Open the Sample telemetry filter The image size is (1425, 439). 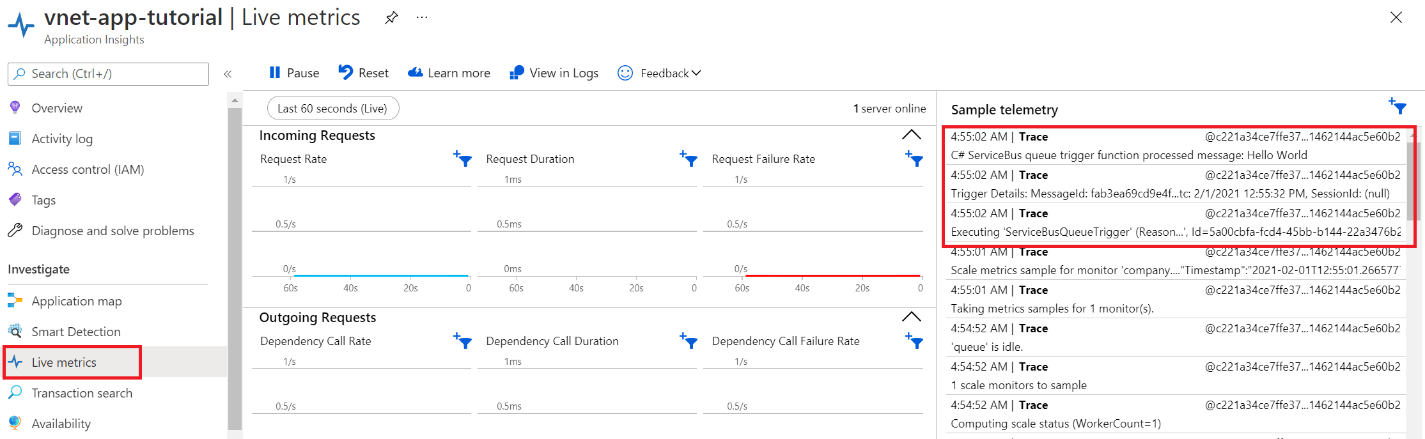tap(1399, 107)
